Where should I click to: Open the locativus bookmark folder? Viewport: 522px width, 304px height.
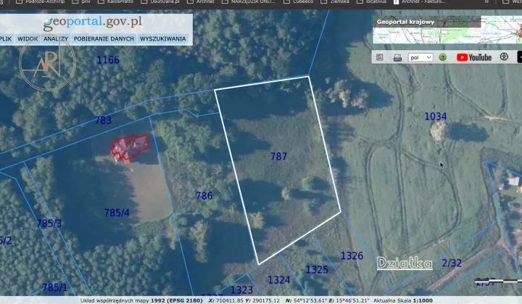tap(372, 2)
